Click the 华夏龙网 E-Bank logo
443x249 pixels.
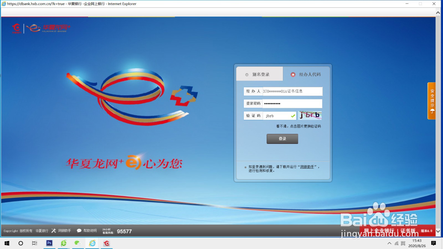pyautogui.click(x=48, y=28)
